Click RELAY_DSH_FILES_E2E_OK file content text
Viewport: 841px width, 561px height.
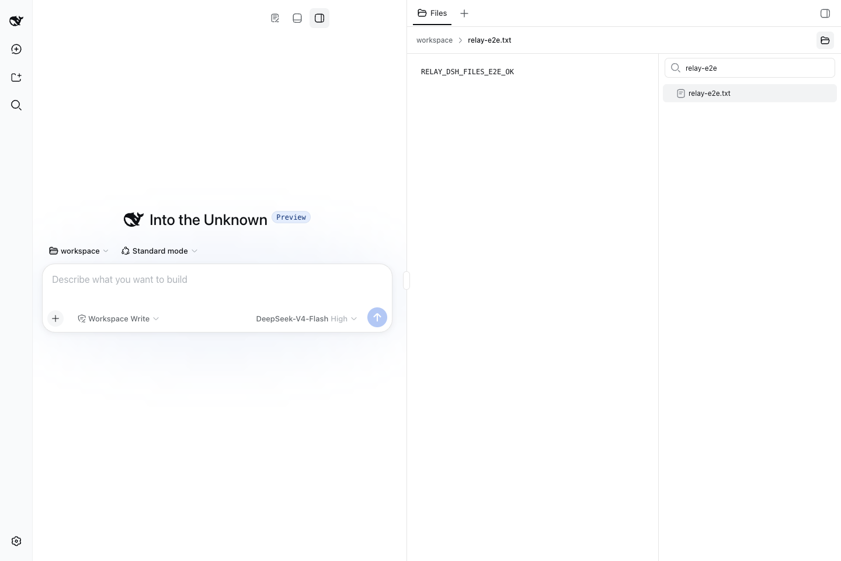pos(467,72)
